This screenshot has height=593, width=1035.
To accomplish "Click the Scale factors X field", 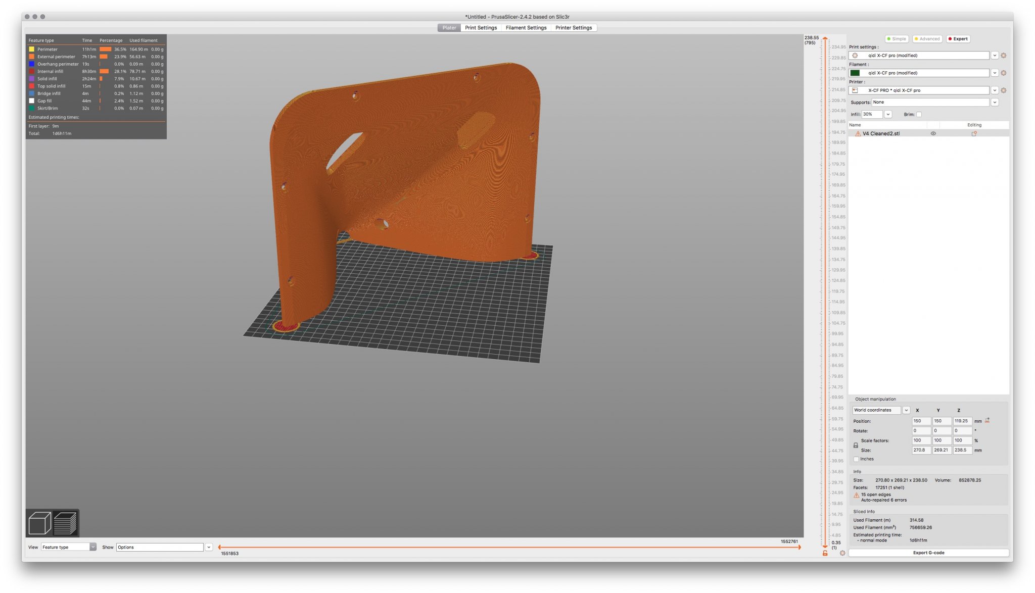I will (921, 440).
